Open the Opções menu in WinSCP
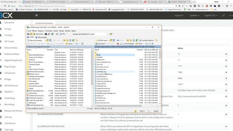 (x=62, y=31)
